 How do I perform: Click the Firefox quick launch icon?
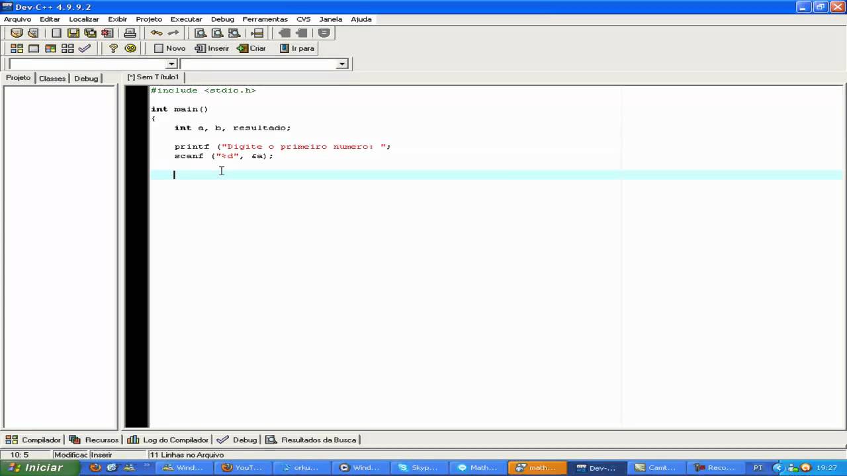95,467
